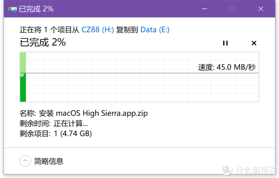Open the CZ88 (H:) source drive link
This screenshot has width=279, height=178.
pyautogui.click(x=98, y=30)
